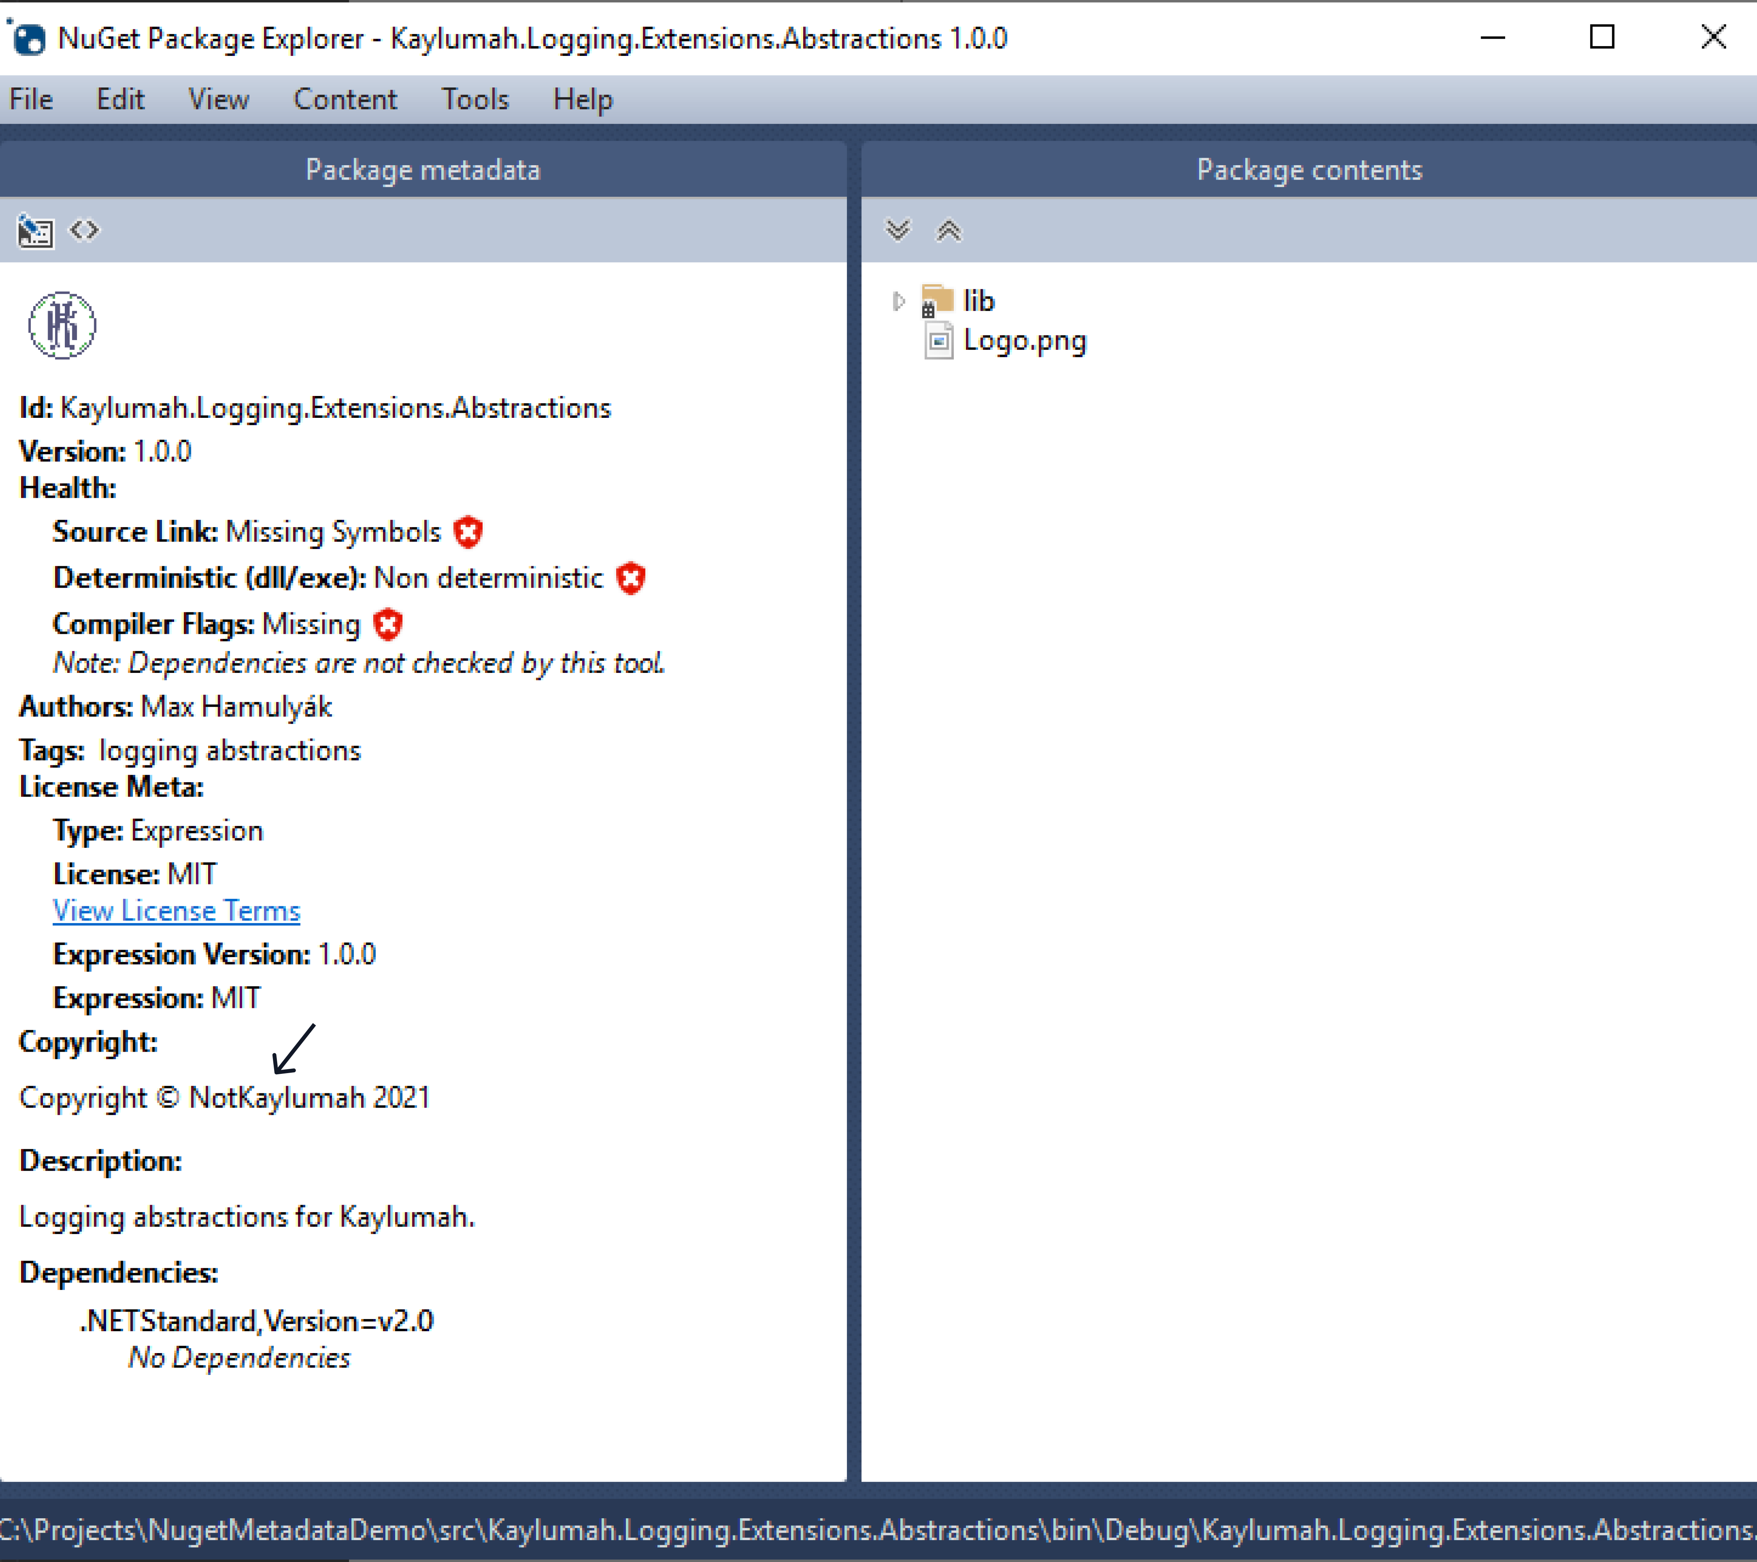Click the 'Missing Symbols' text
Viewport: 1757px width, 1562px height.
click(333, 532)
